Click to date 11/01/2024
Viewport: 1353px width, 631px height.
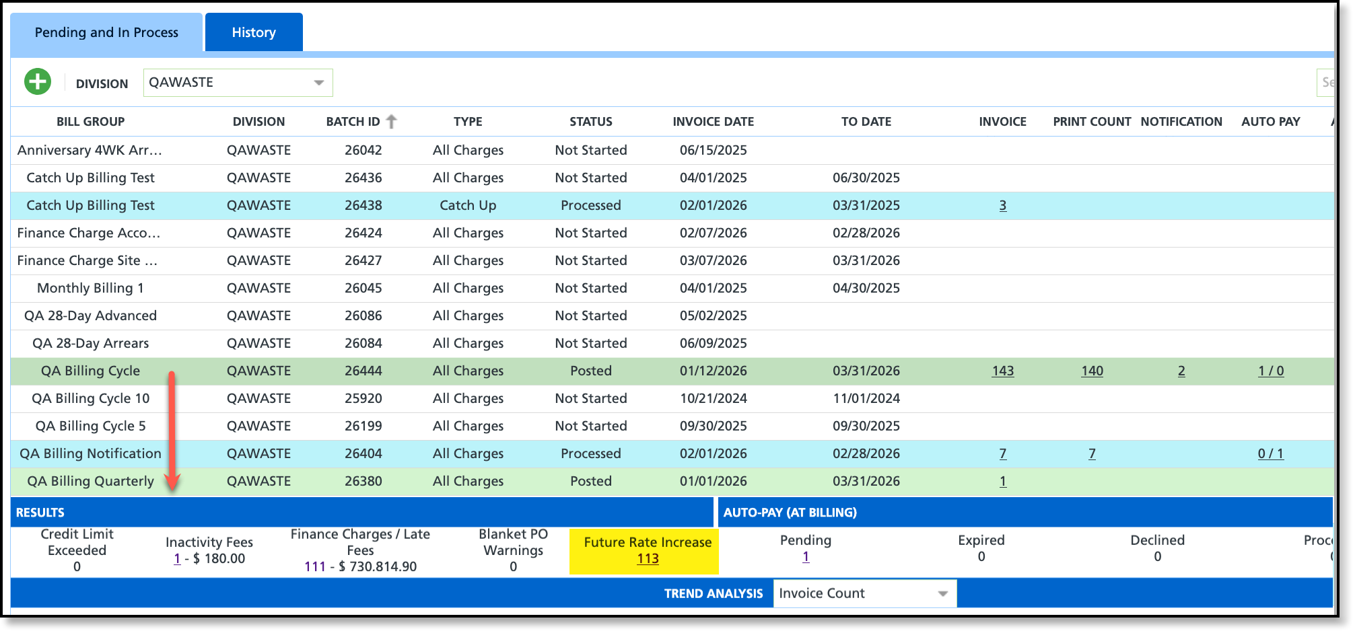click(x=866, y=399)
